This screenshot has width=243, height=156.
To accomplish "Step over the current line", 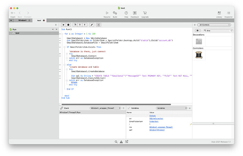I will pyautogui.click(x=75, y=25).
